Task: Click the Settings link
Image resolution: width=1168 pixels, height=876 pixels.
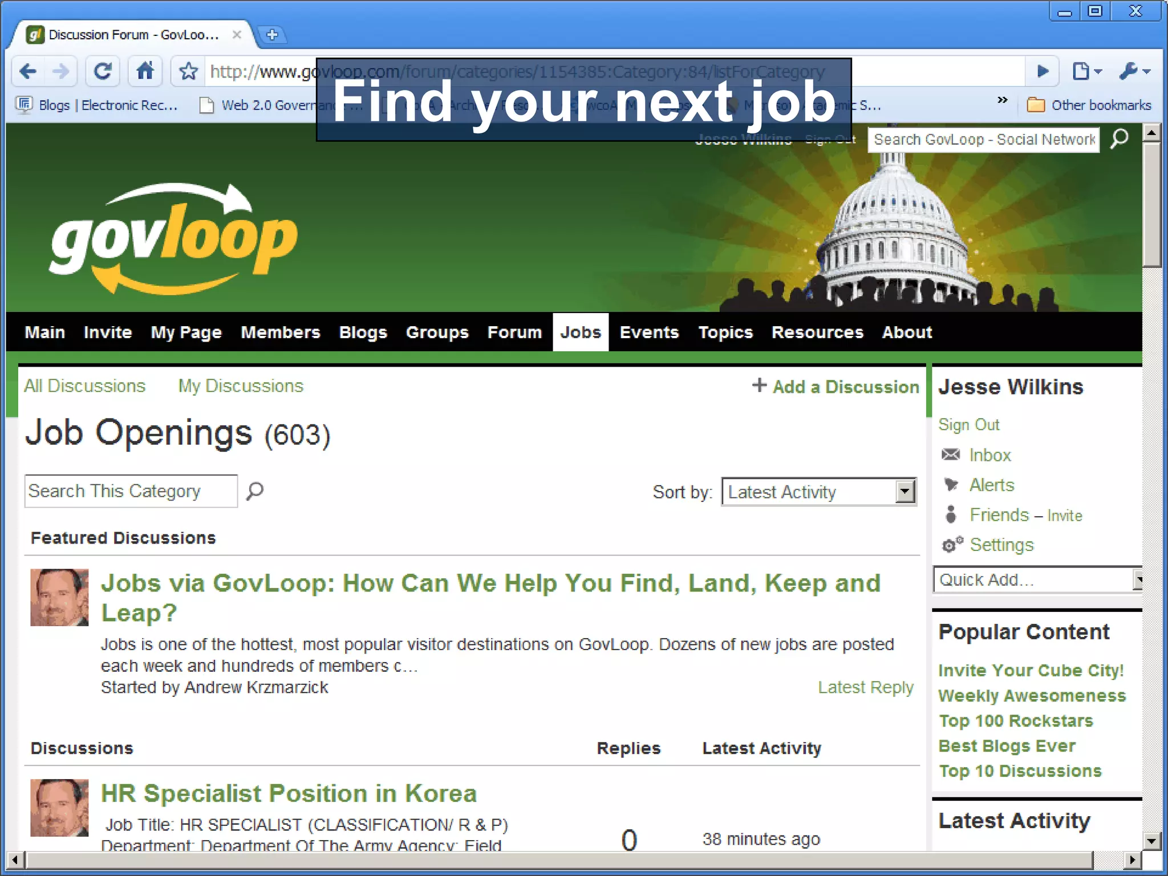Action: 1002,545
